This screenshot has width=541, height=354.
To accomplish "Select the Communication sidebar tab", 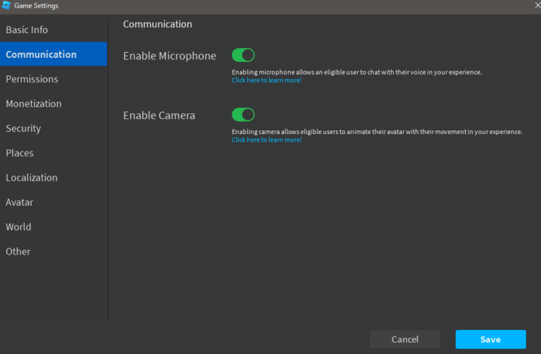I will (54, 54).
